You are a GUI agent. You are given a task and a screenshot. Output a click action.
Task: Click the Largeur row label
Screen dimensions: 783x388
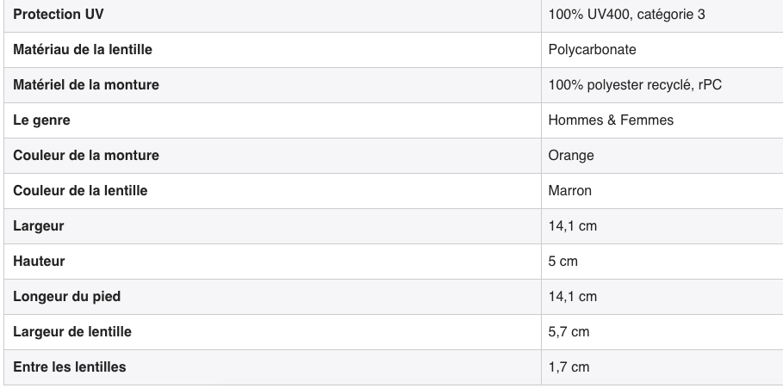click(39, 226)
